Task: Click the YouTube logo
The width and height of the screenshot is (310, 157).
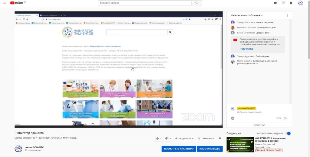Action: click(x=17, y=3)
